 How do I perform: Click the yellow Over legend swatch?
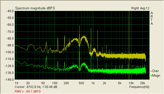point(151,71)
